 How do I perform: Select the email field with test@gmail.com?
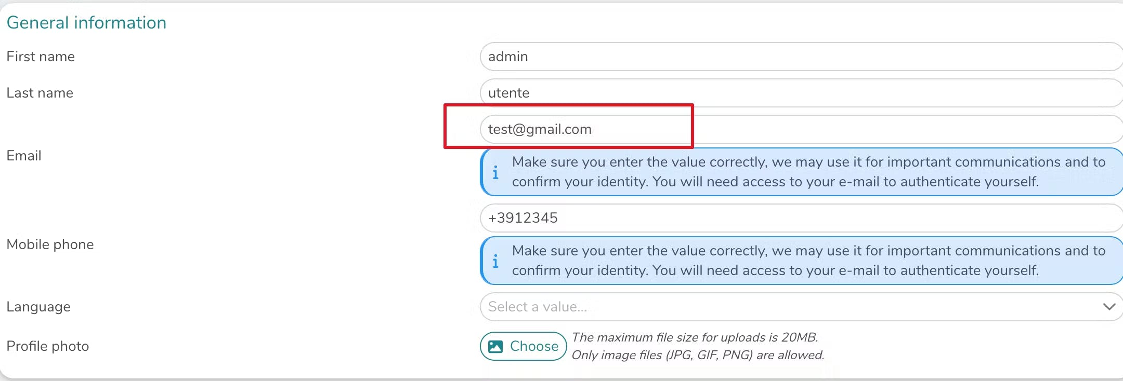(780, 129)
